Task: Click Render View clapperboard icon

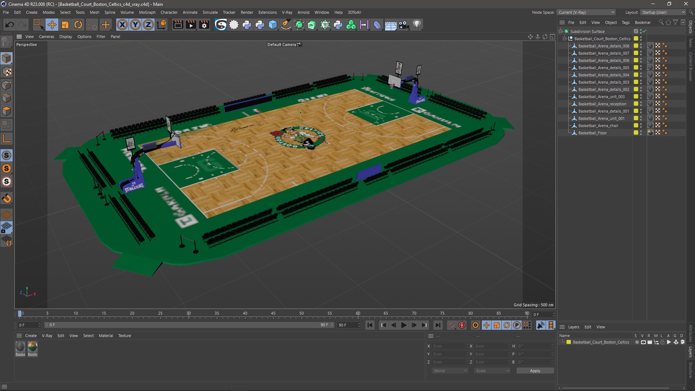Action: (x=178, y=25)
